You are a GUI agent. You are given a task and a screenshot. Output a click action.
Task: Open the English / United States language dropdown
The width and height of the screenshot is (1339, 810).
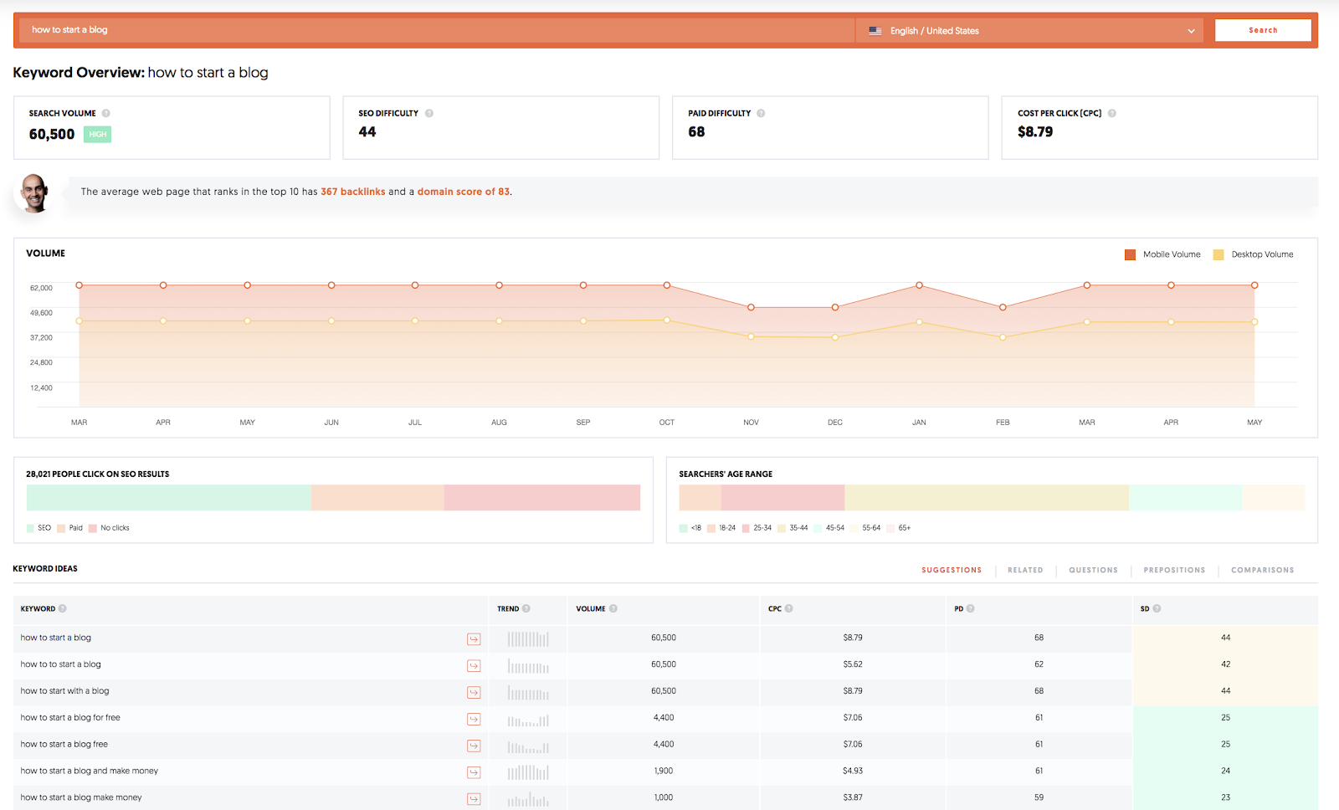point(1030,31)
